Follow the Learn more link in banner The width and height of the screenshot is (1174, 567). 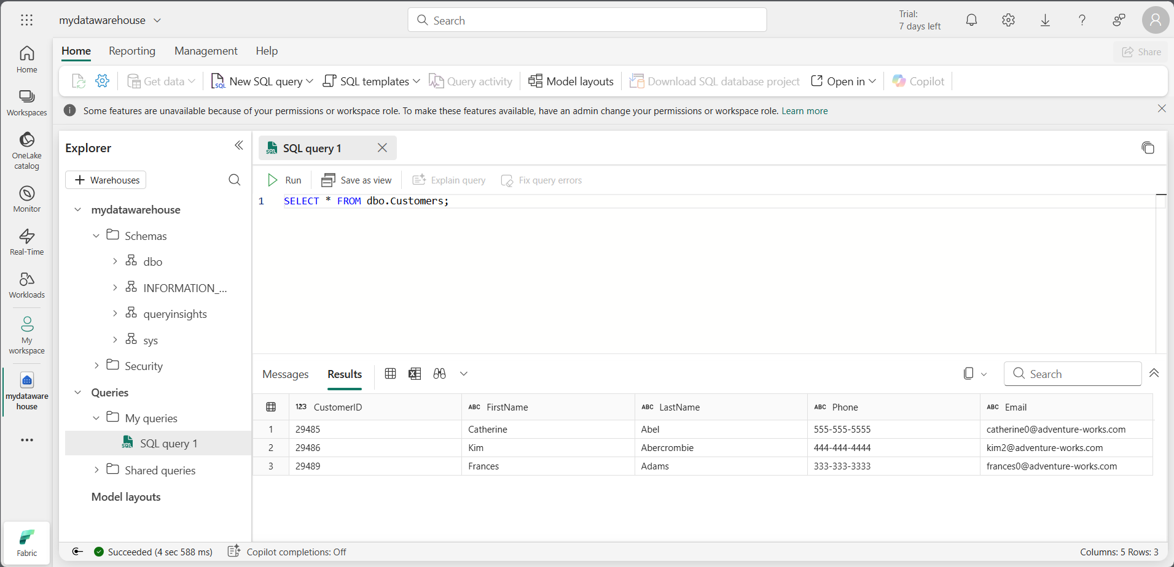[805, 111]
